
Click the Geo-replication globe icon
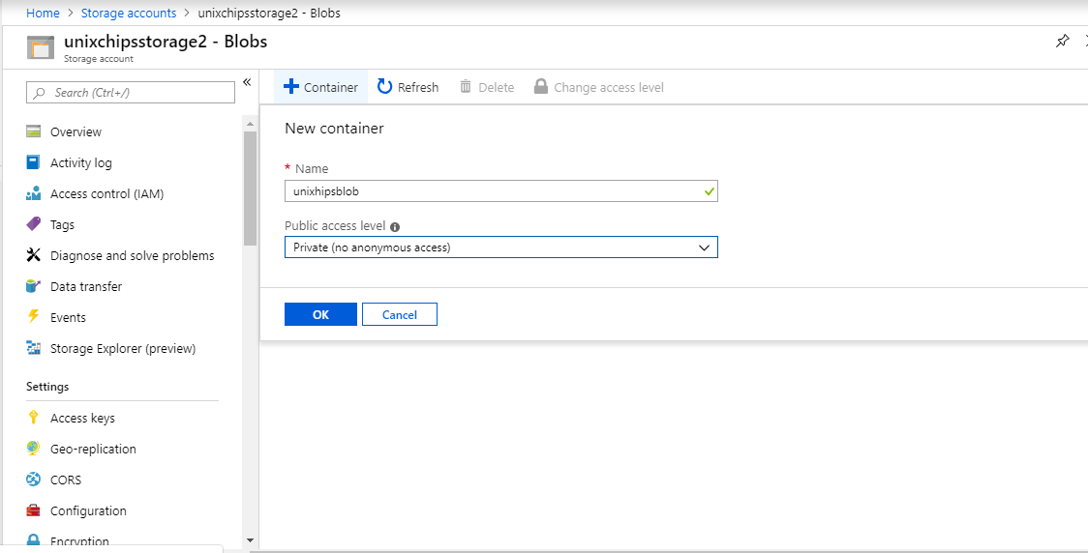(33, 449)
